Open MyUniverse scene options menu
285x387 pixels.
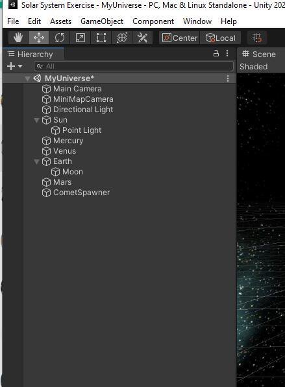[228, 78]
